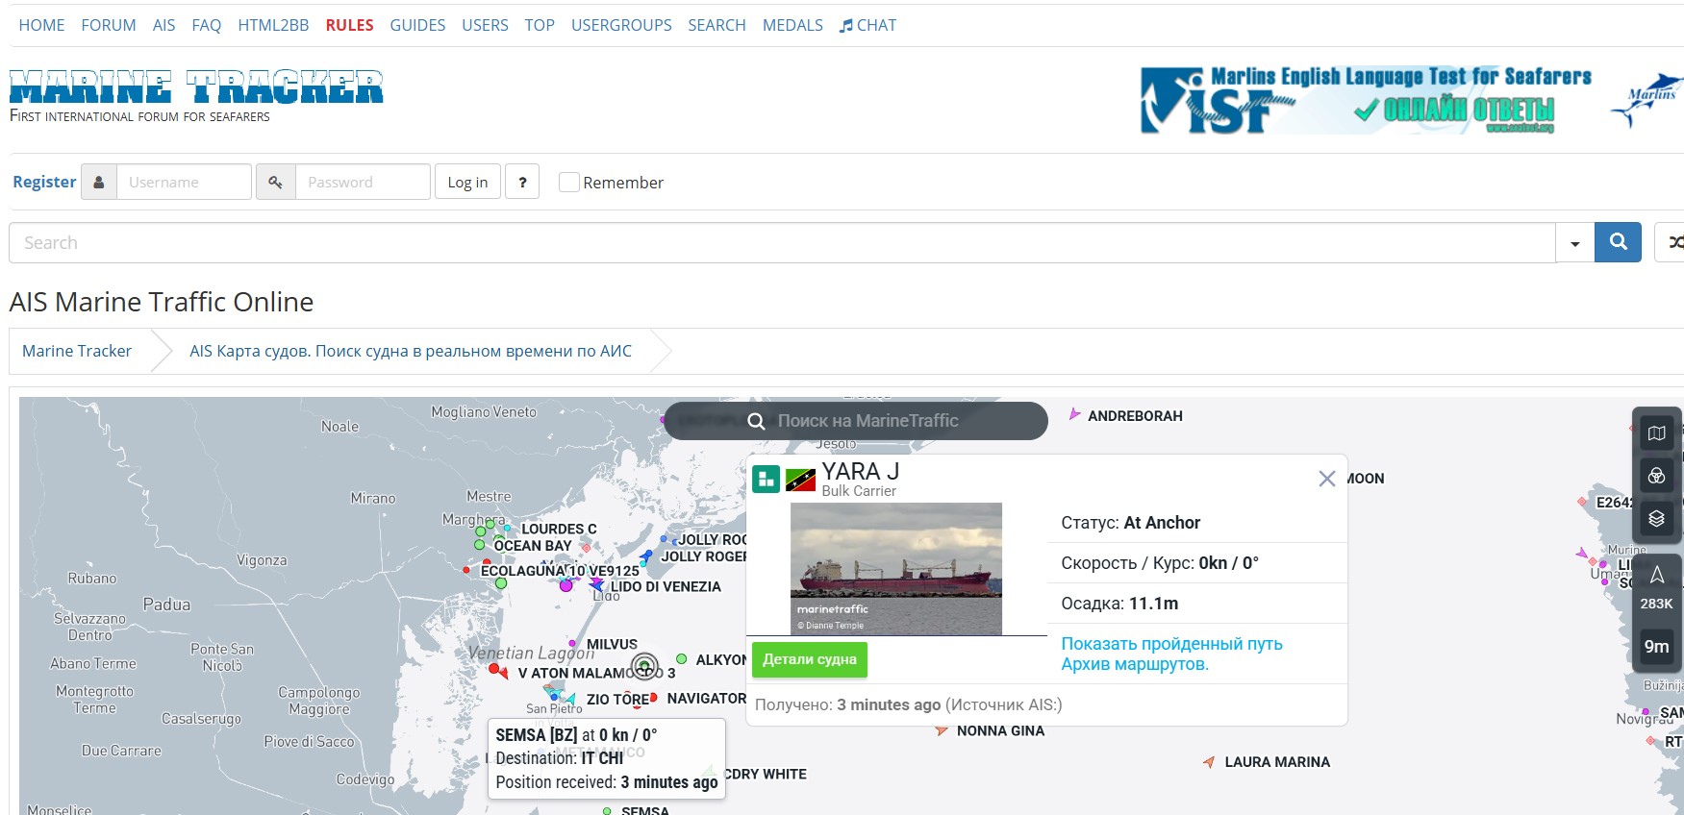1684x815 pixels.
Task: Click Архив маршрутов link
Action: pyautogui.click(x=1135, y=664)
